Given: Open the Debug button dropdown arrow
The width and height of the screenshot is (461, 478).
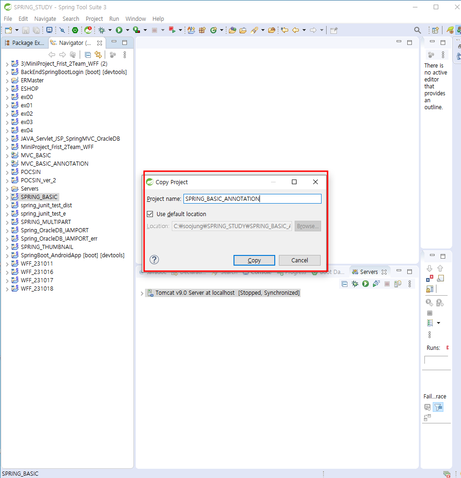Looking at the screenshot, I should click(x=110, y=30).
